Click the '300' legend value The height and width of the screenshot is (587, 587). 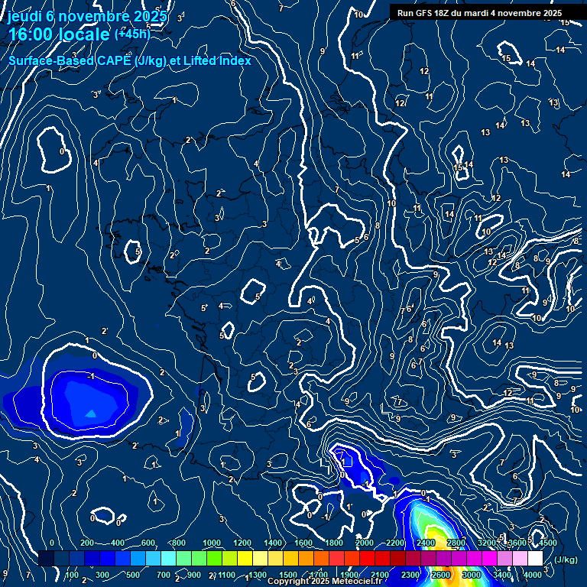tap(102, 575)
